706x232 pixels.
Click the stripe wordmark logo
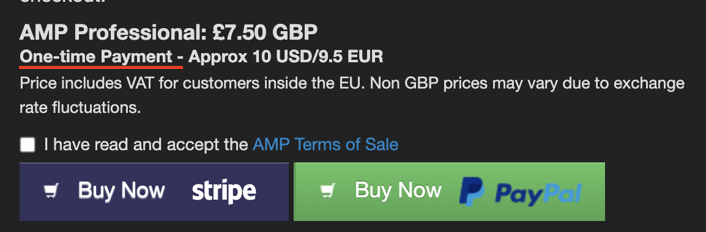tap(225, 192)
